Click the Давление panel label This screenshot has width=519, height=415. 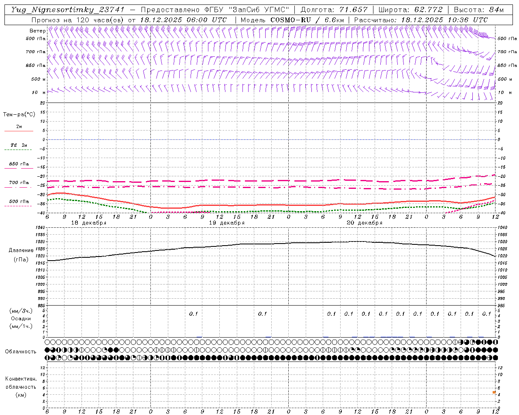click(21, 250)
